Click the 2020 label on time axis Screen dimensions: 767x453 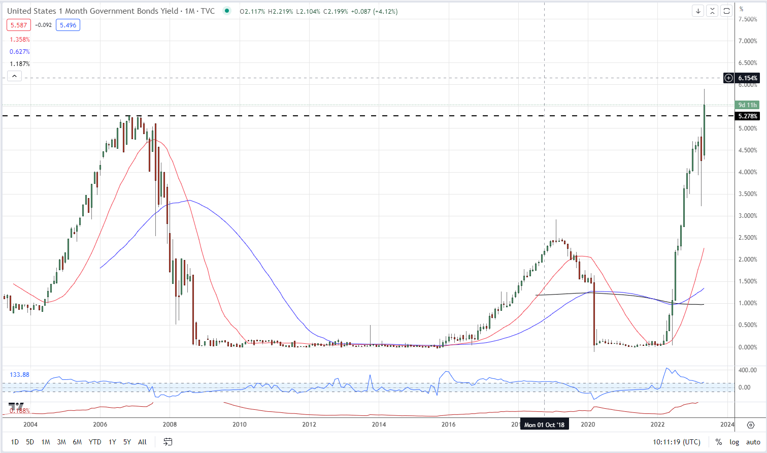(x=588, y=425)
